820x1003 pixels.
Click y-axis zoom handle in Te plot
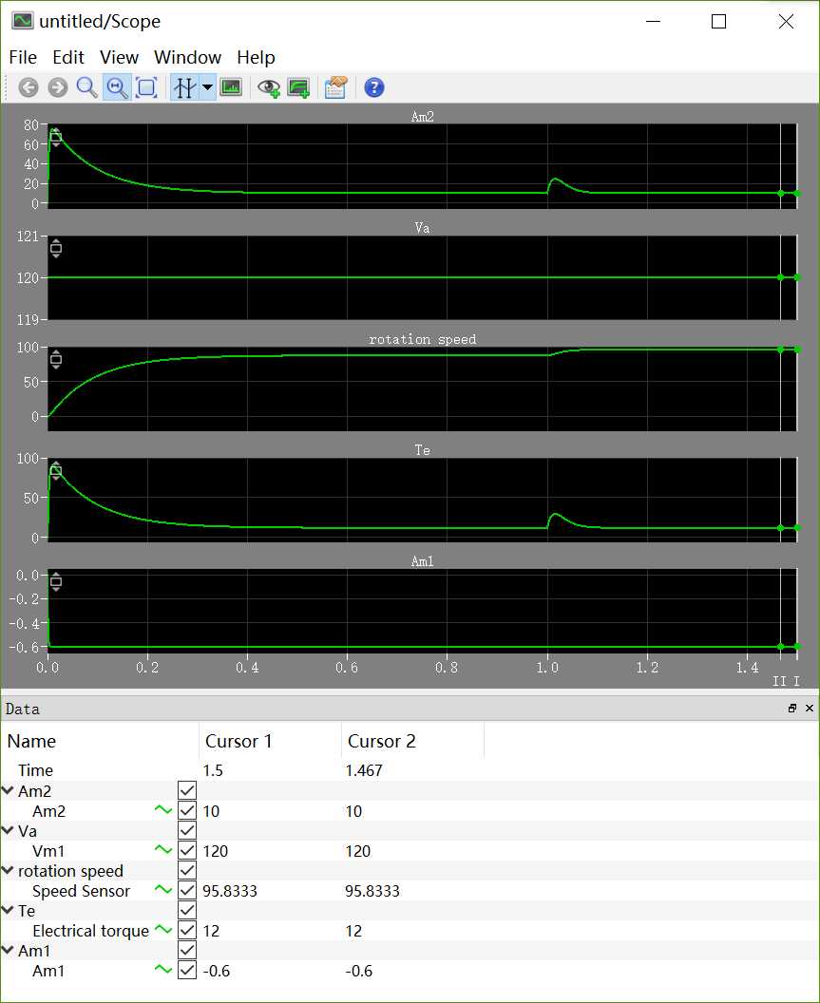(56, 471)
